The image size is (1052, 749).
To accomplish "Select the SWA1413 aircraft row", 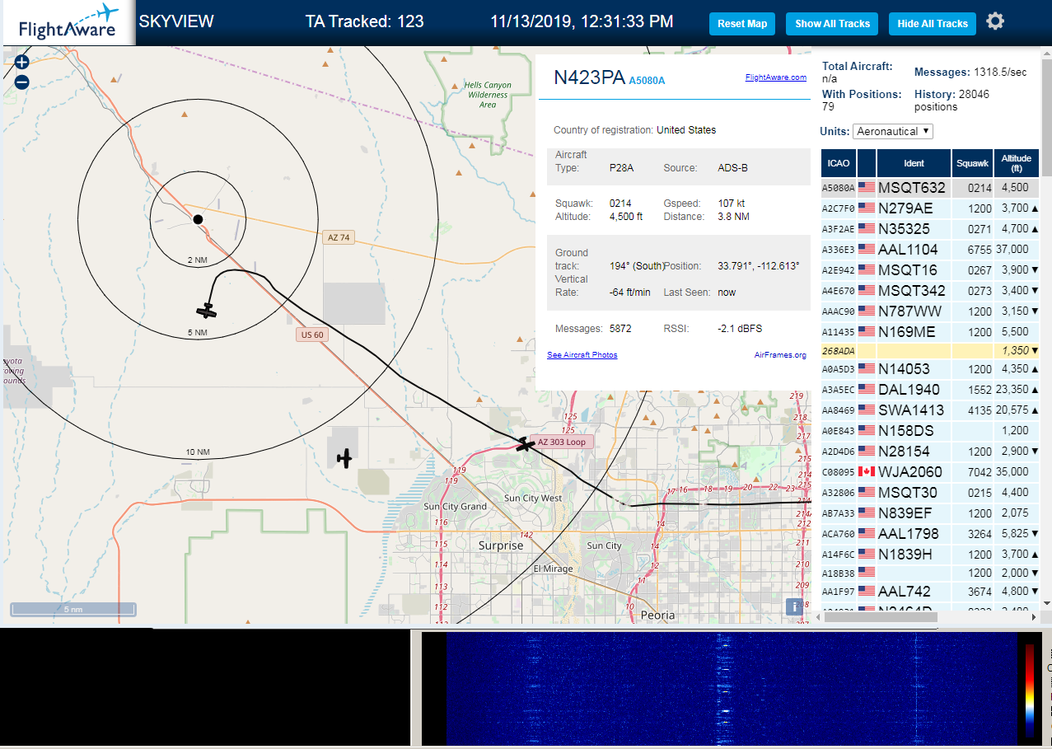I will [931, 410].
